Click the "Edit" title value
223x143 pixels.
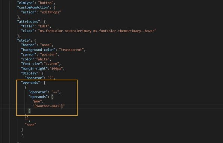point(44,26)
